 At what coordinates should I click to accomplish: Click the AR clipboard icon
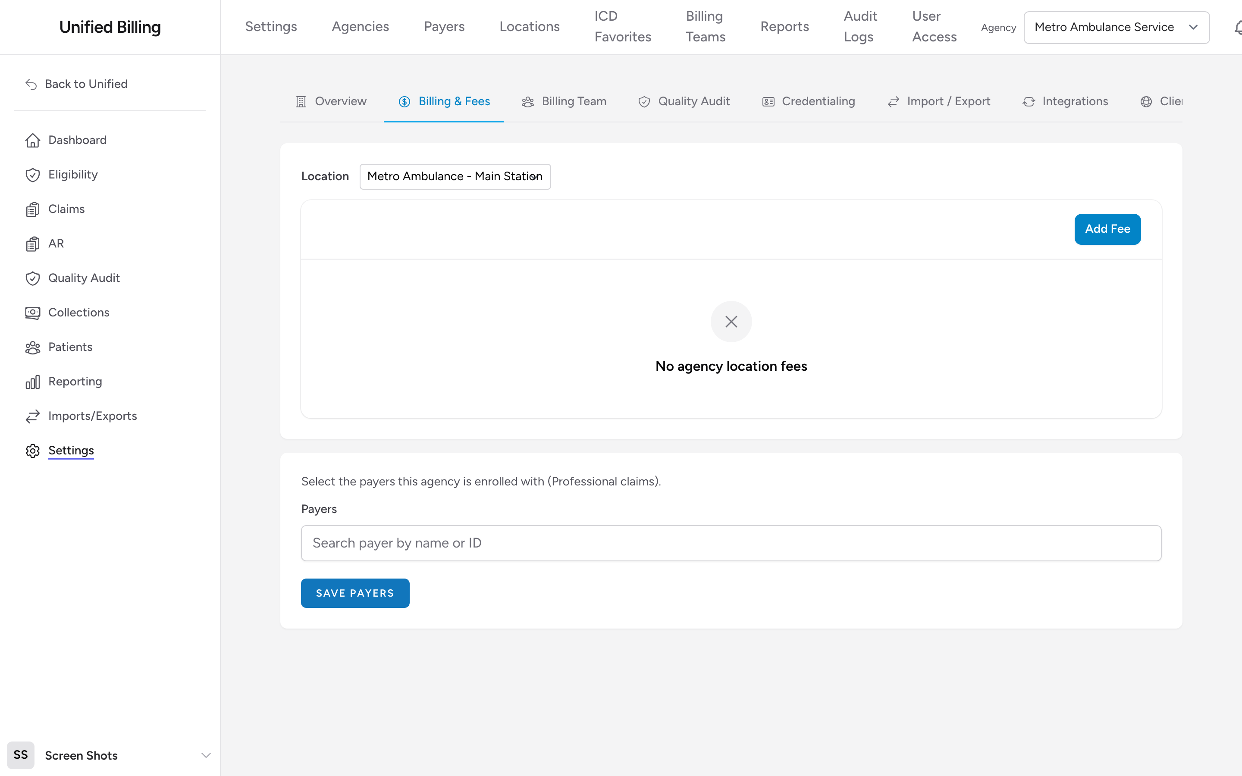point(33,244)
